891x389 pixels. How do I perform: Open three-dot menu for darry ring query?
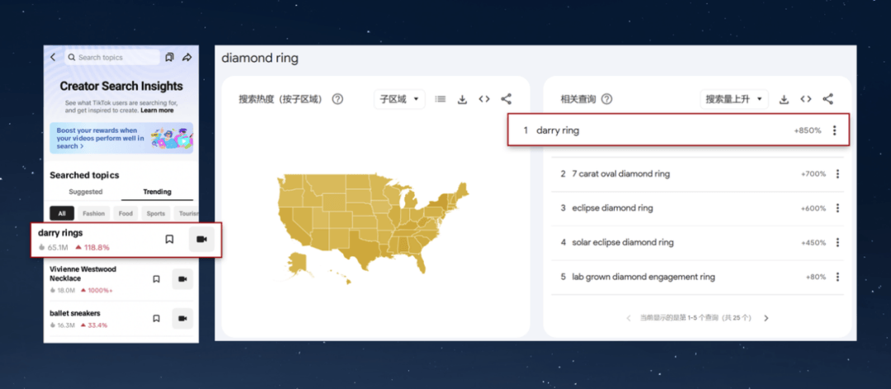click(x=835, y=130)
